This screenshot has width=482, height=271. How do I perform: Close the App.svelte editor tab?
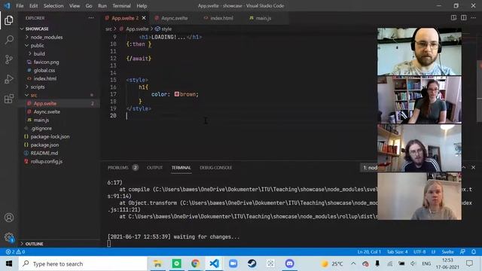tap(144, 18)
